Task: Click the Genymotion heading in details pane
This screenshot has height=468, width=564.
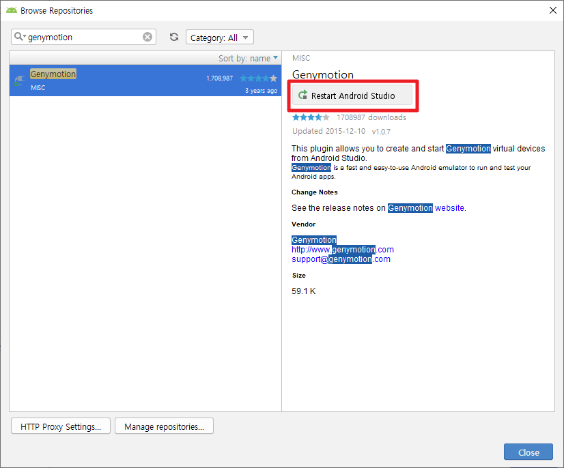Action: (x=323, y=75)
